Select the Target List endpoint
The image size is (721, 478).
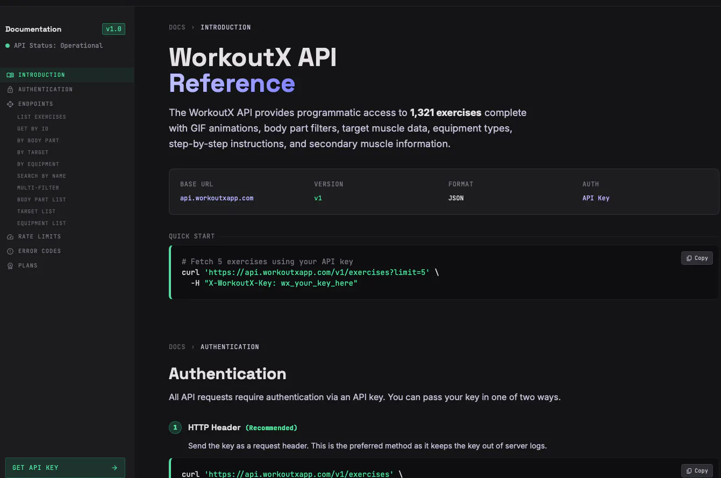click(36, 212)
